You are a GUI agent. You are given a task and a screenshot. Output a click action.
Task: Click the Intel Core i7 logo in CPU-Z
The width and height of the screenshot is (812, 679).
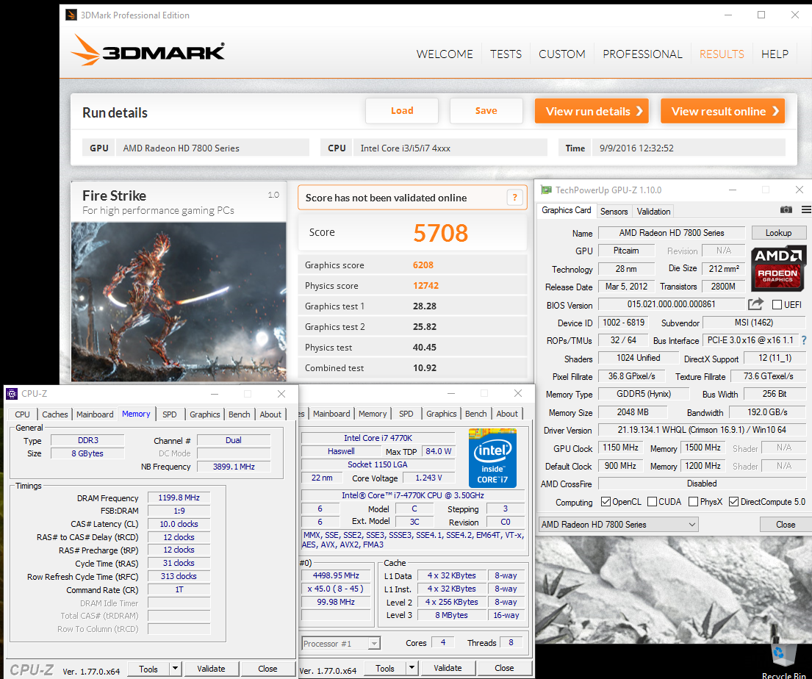(x=492, y=458)
